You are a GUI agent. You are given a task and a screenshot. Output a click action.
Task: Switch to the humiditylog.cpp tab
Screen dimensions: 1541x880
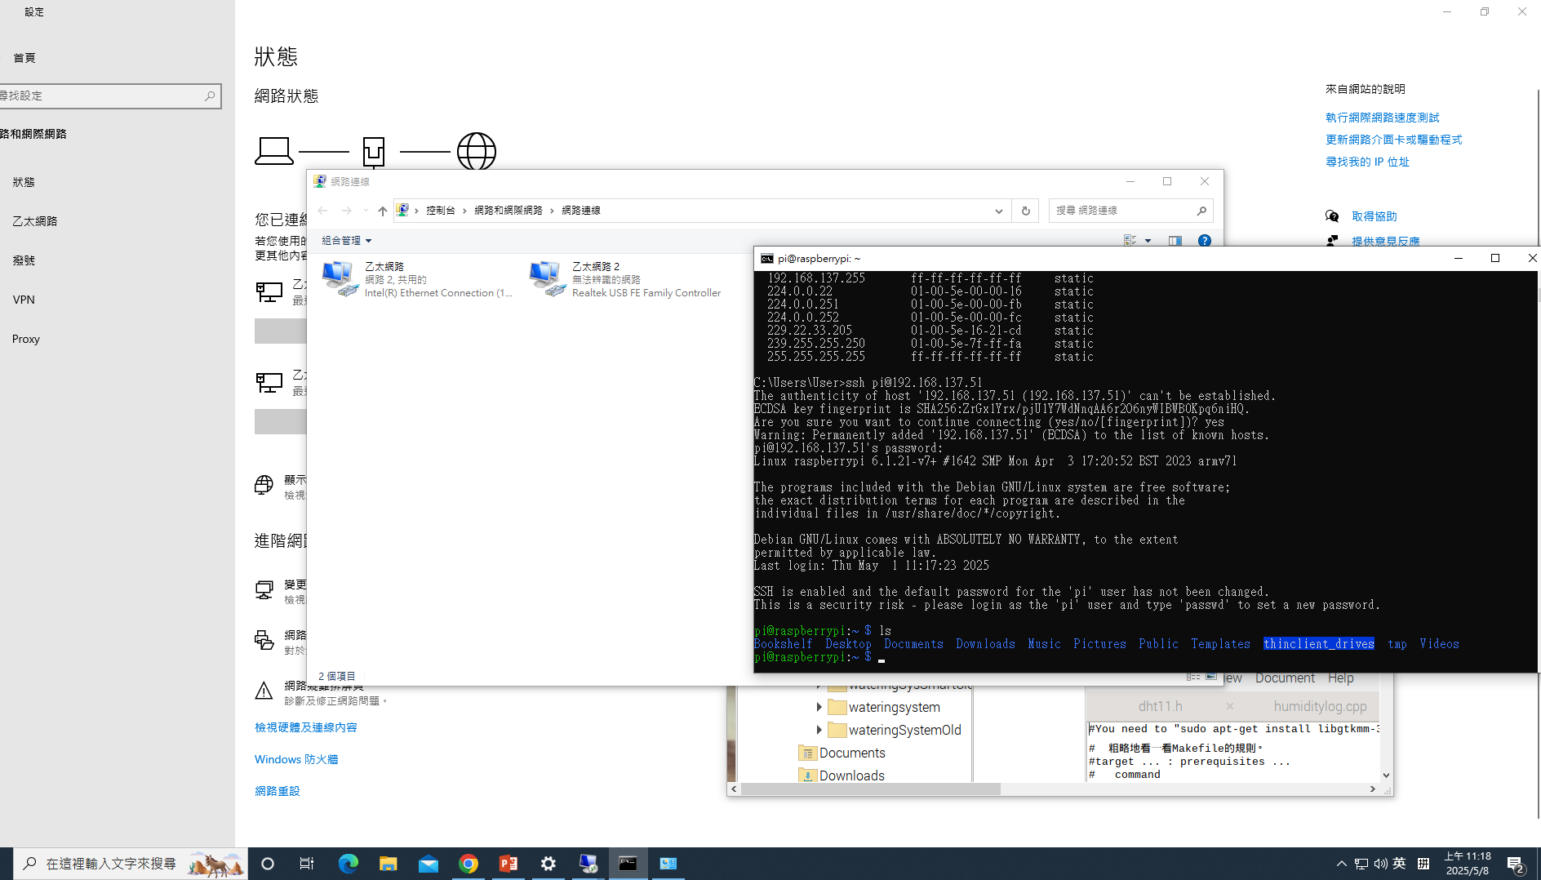(x=1319, y=706)
